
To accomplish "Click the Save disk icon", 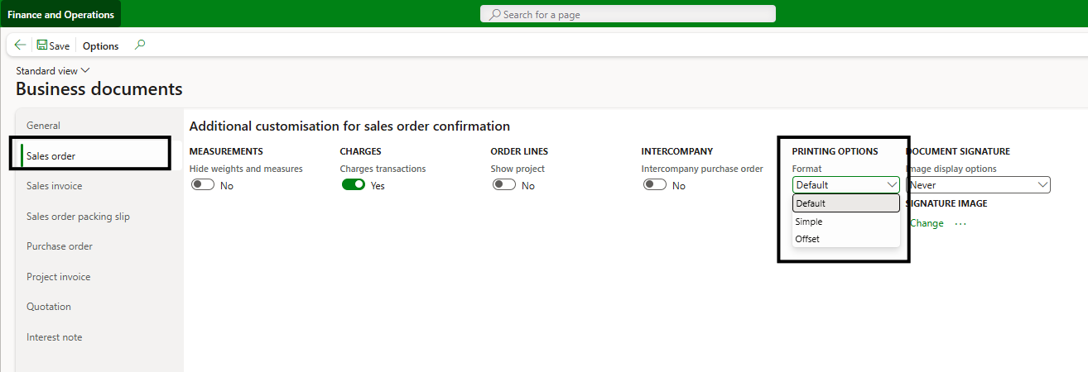I will point(42,45).
